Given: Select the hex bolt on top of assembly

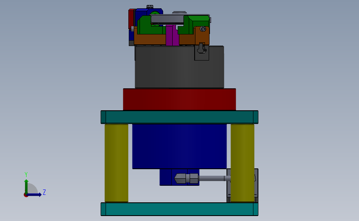Looking at the screenshot, I should click(150, 7).
